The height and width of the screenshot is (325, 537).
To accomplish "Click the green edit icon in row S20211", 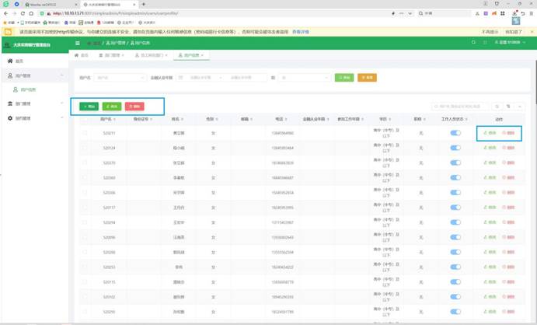I will point(490,133).
